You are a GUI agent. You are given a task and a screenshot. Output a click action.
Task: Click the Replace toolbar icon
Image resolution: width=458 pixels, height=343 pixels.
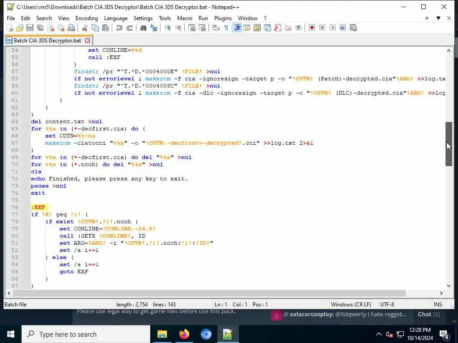154,28
